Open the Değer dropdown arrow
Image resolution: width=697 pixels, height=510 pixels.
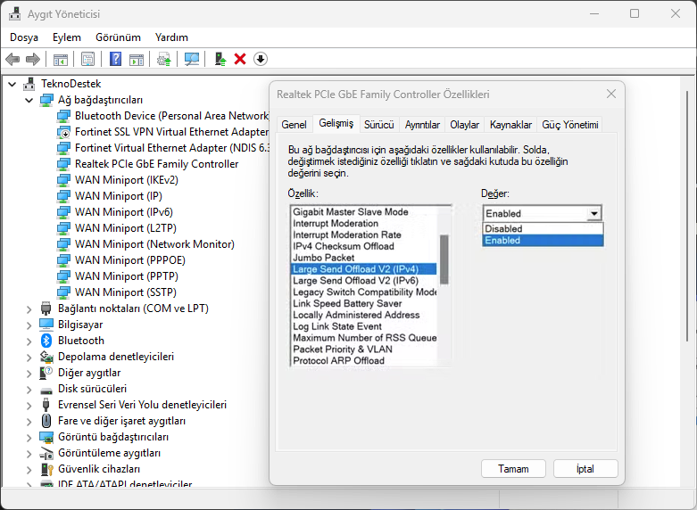[x=593, y=214]
